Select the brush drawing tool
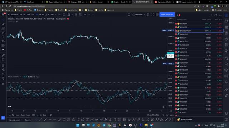This screenshot has height=128, width=229. [x=3, y=32]
